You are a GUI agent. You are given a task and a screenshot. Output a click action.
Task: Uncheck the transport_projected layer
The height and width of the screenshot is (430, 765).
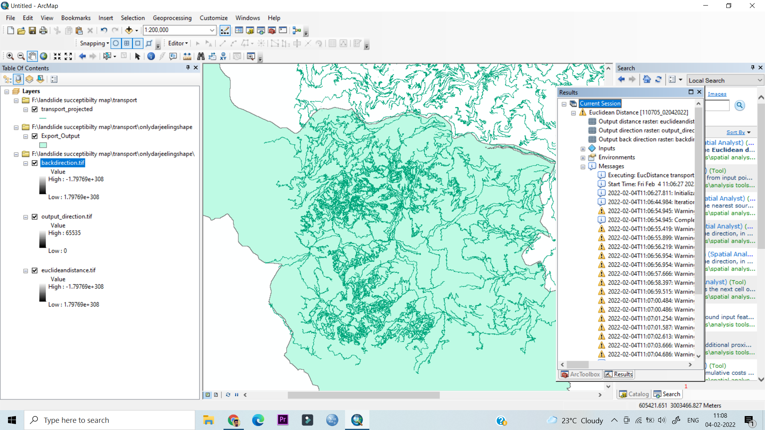pos(34,109)
